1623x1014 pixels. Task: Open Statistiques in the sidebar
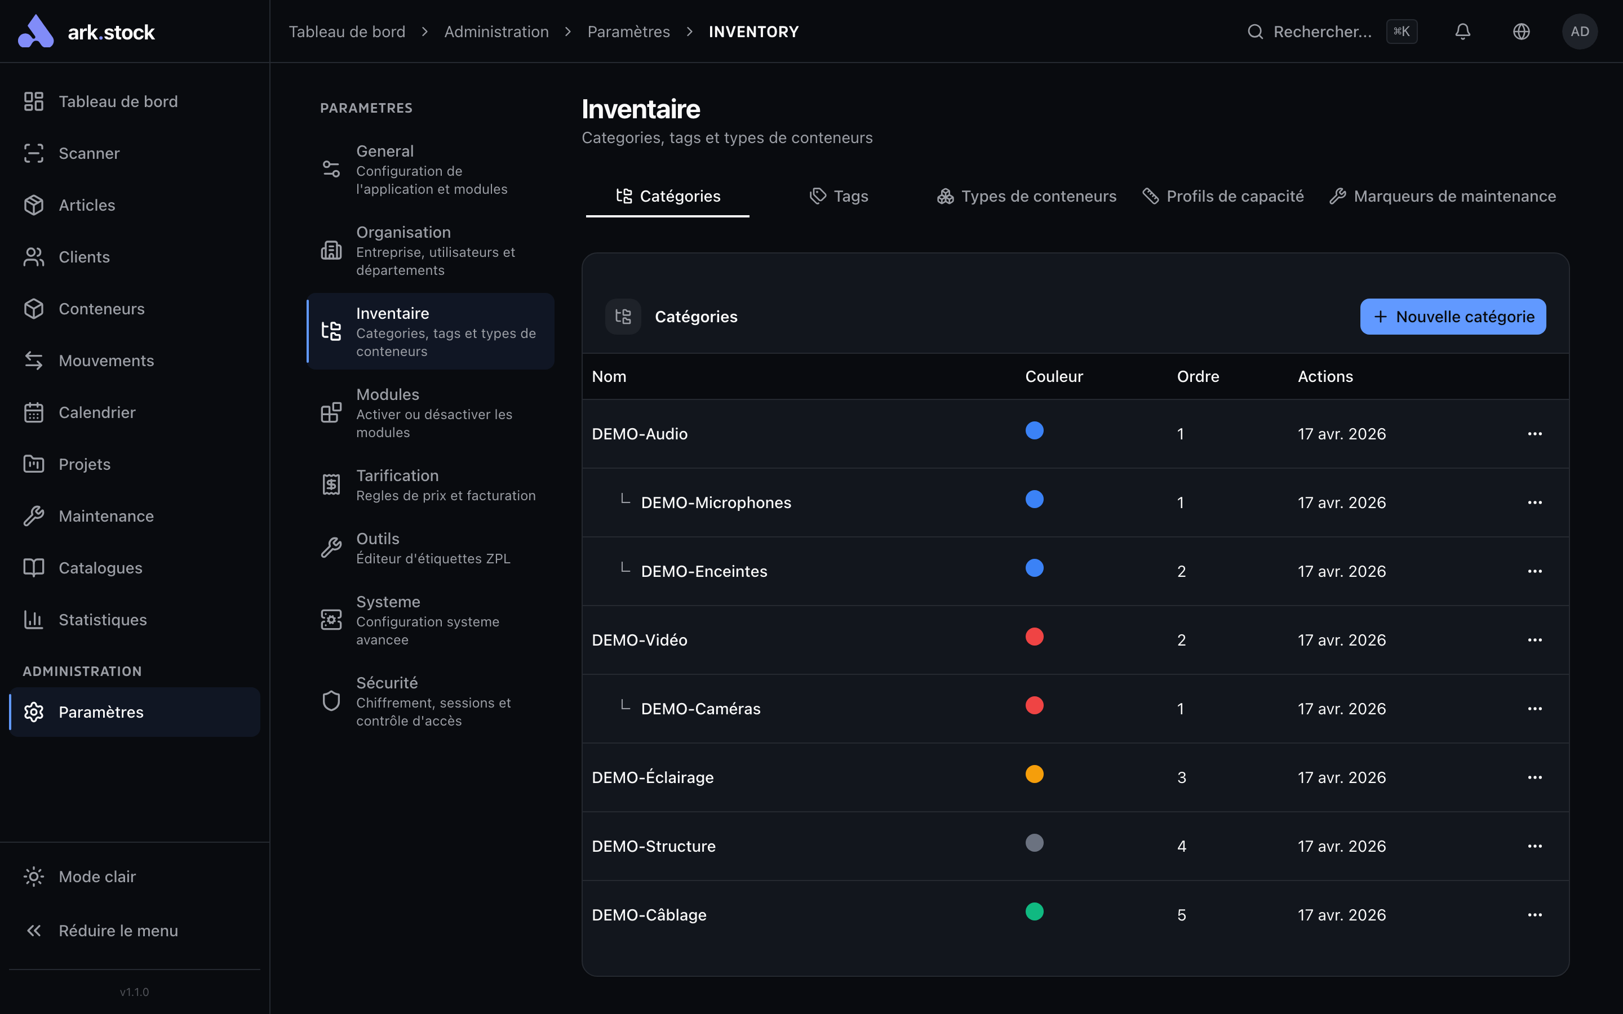click(x=134, y=620)
